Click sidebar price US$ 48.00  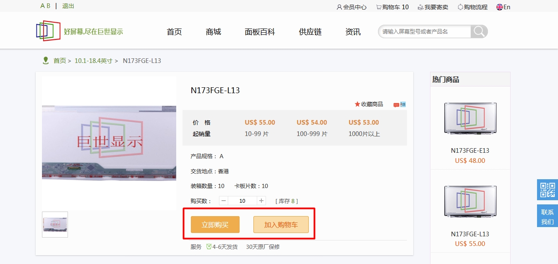[x=470, y=160]
